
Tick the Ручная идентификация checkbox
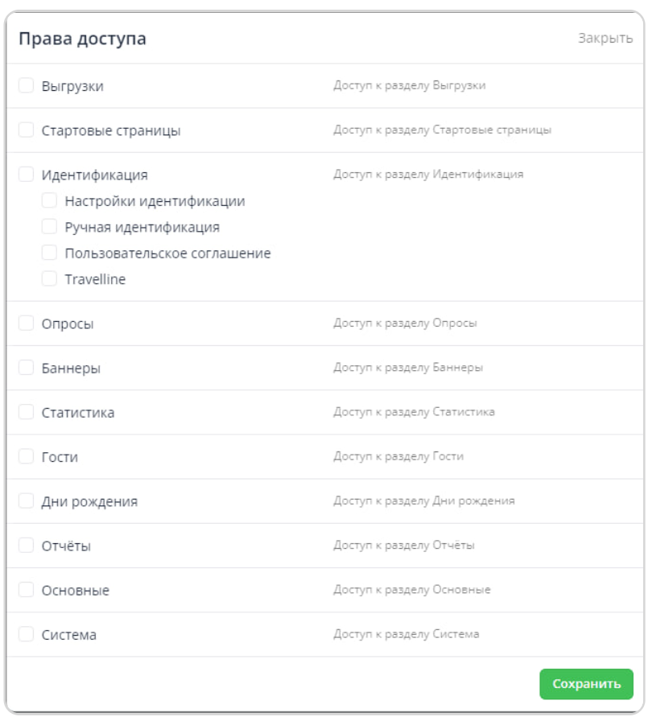(49, 226)
